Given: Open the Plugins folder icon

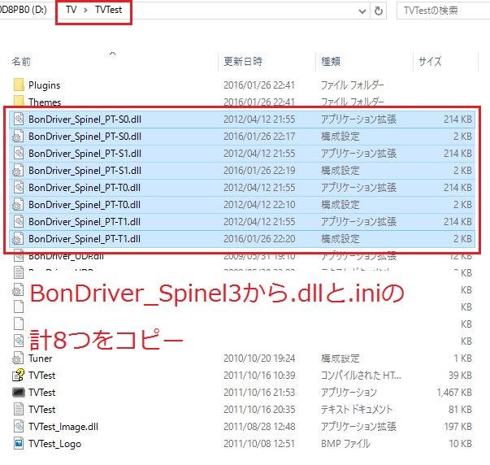Looking at the screenshot, I should pyautogui.click(x=19, y=85).
